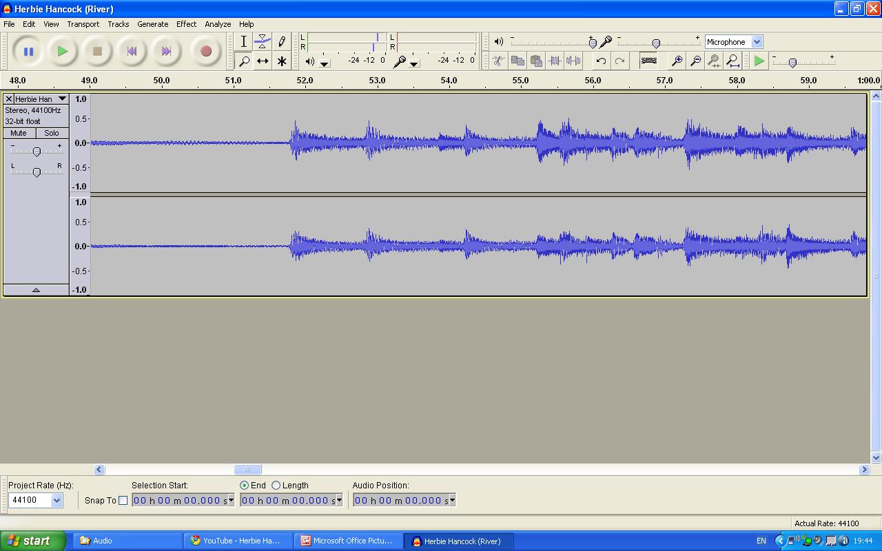Click the Paste icon in edit toolbar

point(535,61)
